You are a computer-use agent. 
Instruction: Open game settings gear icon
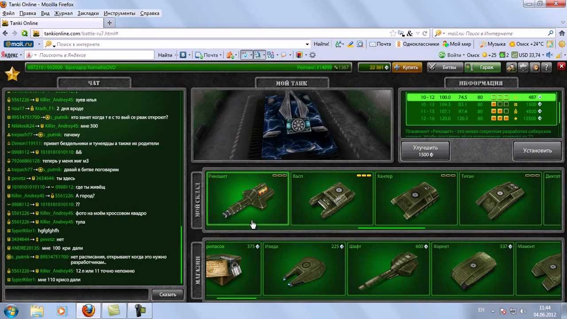point(523,67)
